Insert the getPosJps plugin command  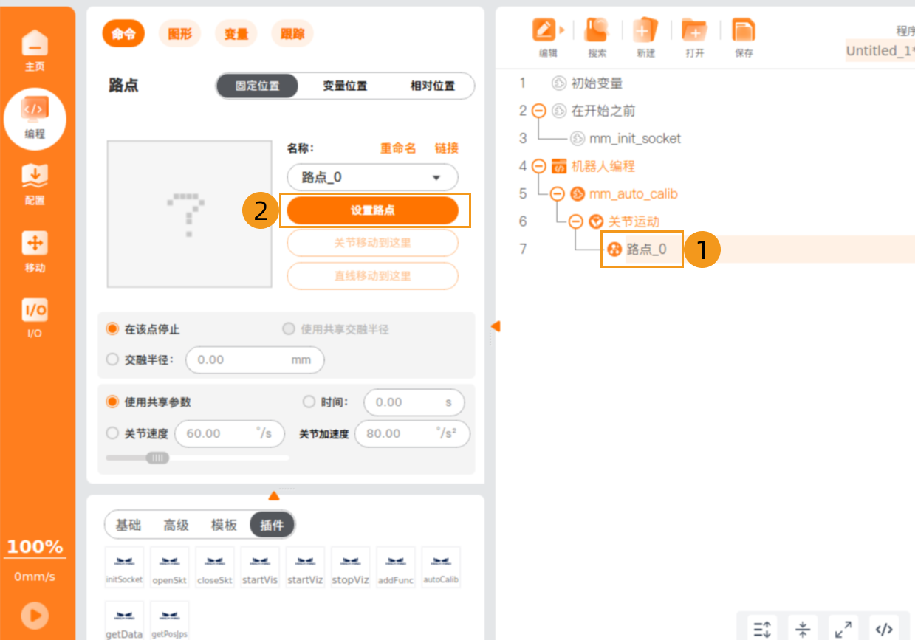[x=169, y=621]
